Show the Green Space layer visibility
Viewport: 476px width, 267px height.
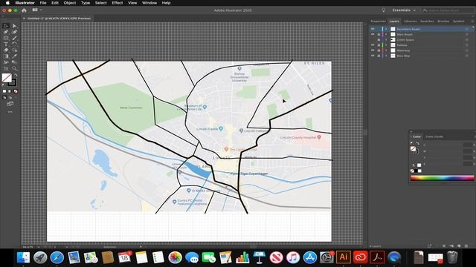click(373, 39)
